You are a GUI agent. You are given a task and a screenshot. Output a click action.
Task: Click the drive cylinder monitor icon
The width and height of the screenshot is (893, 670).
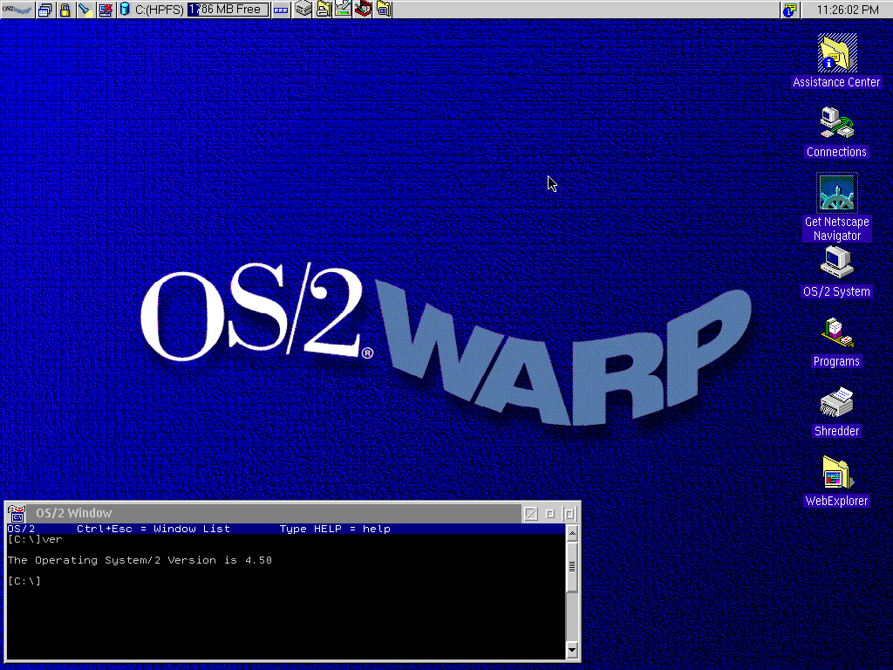coord(125,10)
